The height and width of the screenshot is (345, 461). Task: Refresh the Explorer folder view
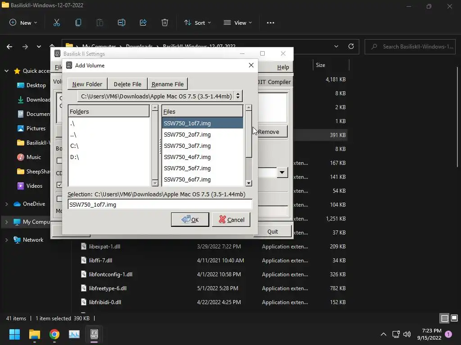351,46
